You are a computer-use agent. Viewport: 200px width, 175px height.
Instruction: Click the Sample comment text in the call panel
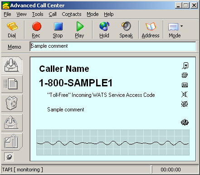(66, 110)
